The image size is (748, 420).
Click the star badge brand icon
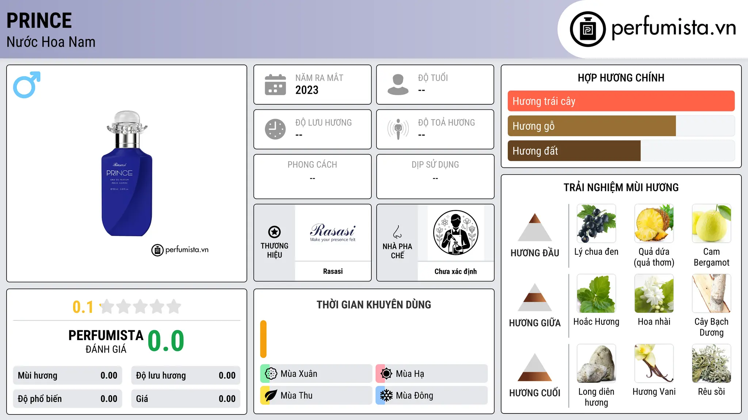click(x=274, y=232)
